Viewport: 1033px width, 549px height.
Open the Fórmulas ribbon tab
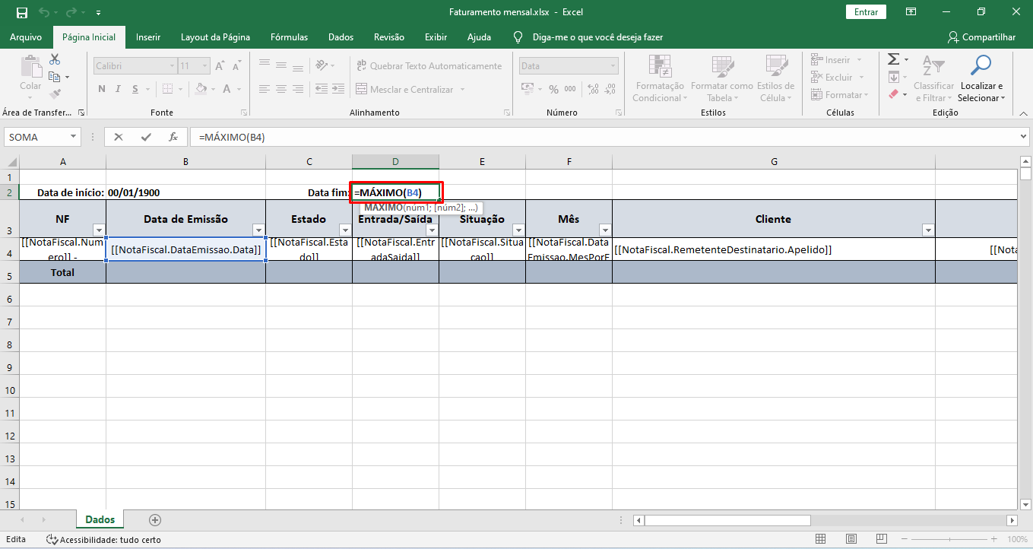pos(289,37)
